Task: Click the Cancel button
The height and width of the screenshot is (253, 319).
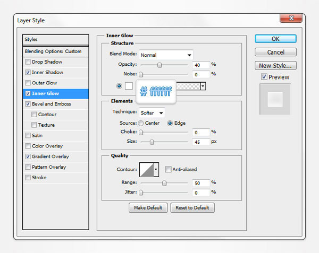Action: click(275, 52)
